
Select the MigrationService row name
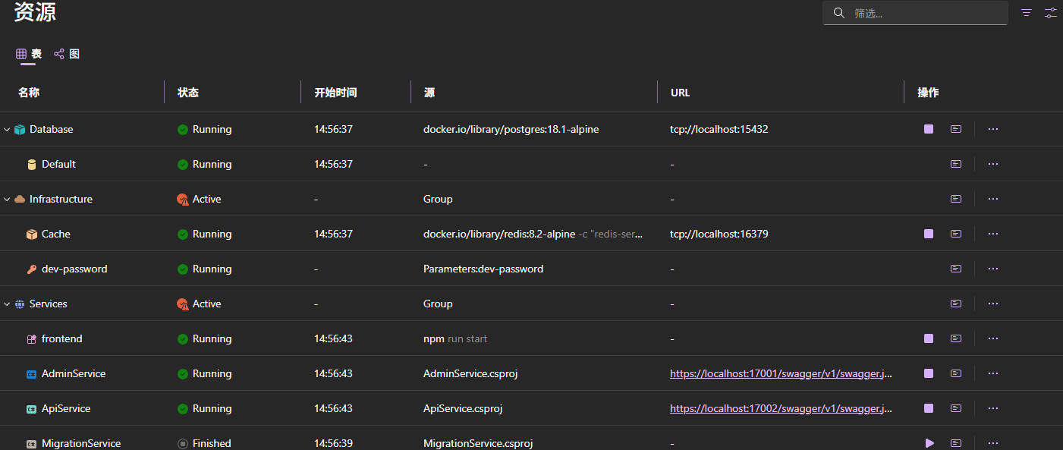click(x=81, y=443)
